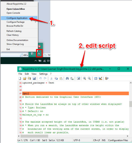Click Configuration Files scheme in status bar
132x143 pixels.
(x=118, y=140)
